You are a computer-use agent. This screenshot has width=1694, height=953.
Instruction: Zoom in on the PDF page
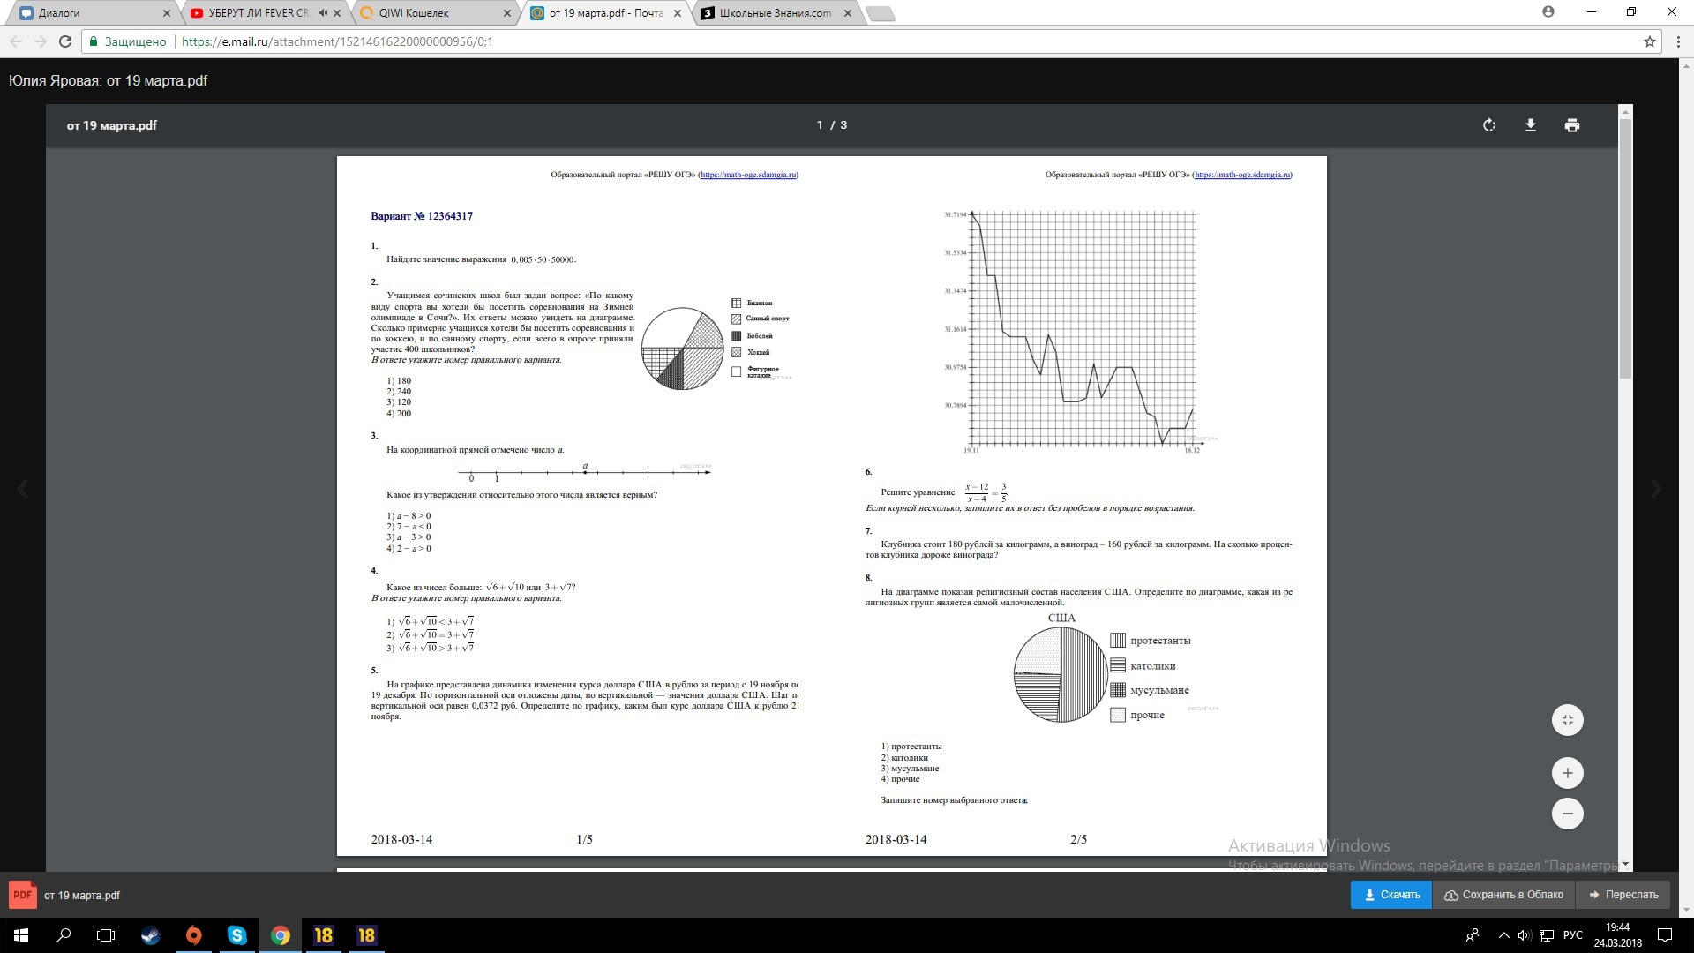click(x=1568, y=773)
